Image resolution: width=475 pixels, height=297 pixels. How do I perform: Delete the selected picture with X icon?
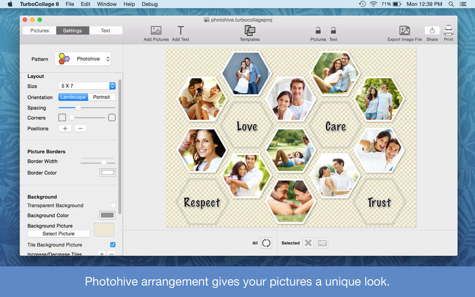[x=308, y=243]
